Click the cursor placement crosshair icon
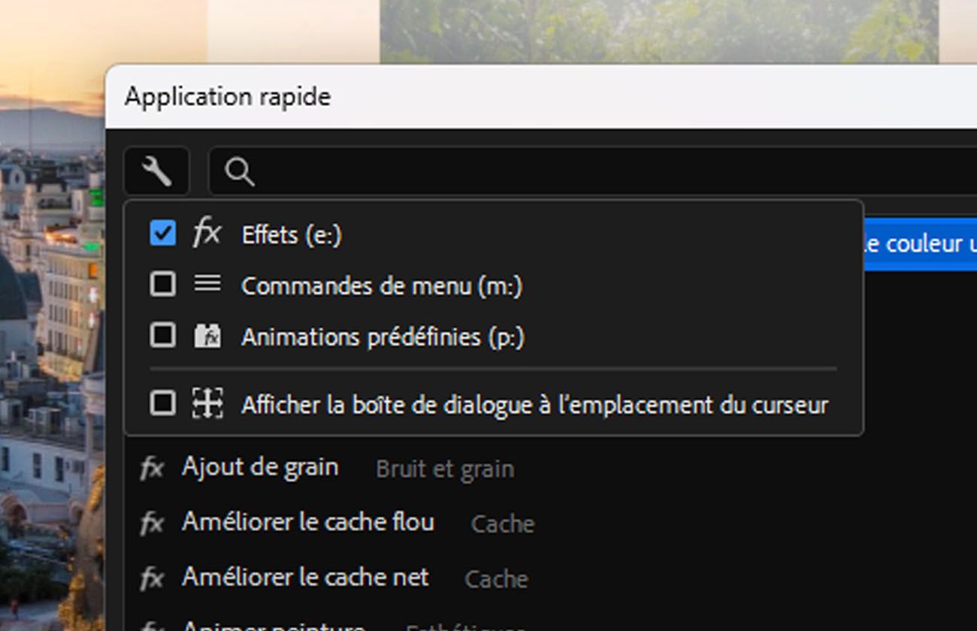 [207, 403]
